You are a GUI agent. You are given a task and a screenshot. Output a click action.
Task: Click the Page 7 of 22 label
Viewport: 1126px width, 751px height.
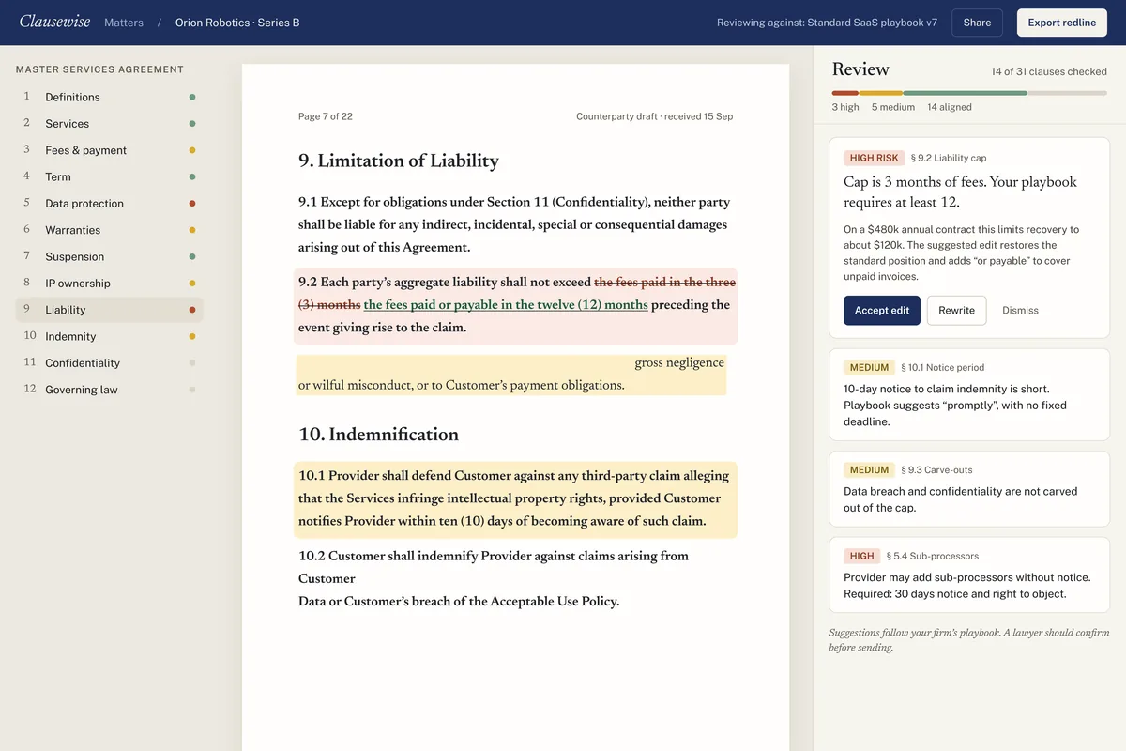[x=326, y=116]
